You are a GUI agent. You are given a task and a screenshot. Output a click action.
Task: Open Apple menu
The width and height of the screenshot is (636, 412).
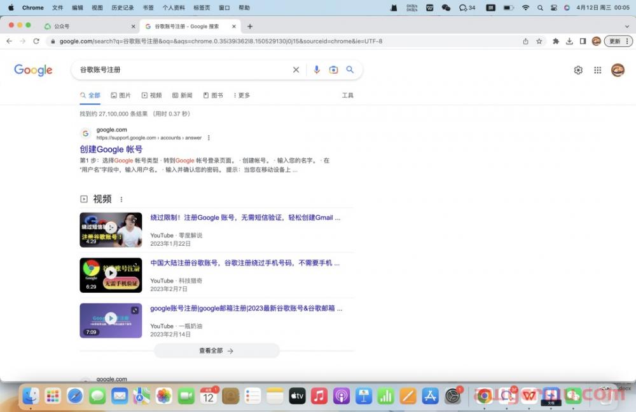point(11,8)
